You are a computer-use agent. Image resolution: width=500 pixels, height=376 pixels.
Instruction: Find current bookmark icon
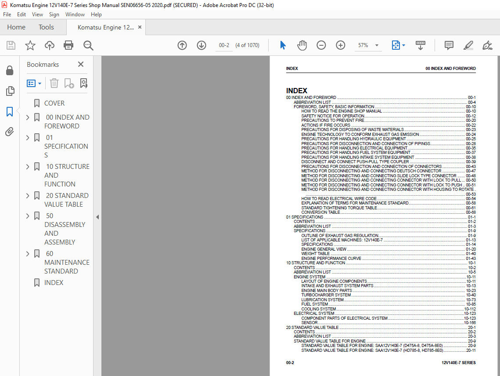83,84
